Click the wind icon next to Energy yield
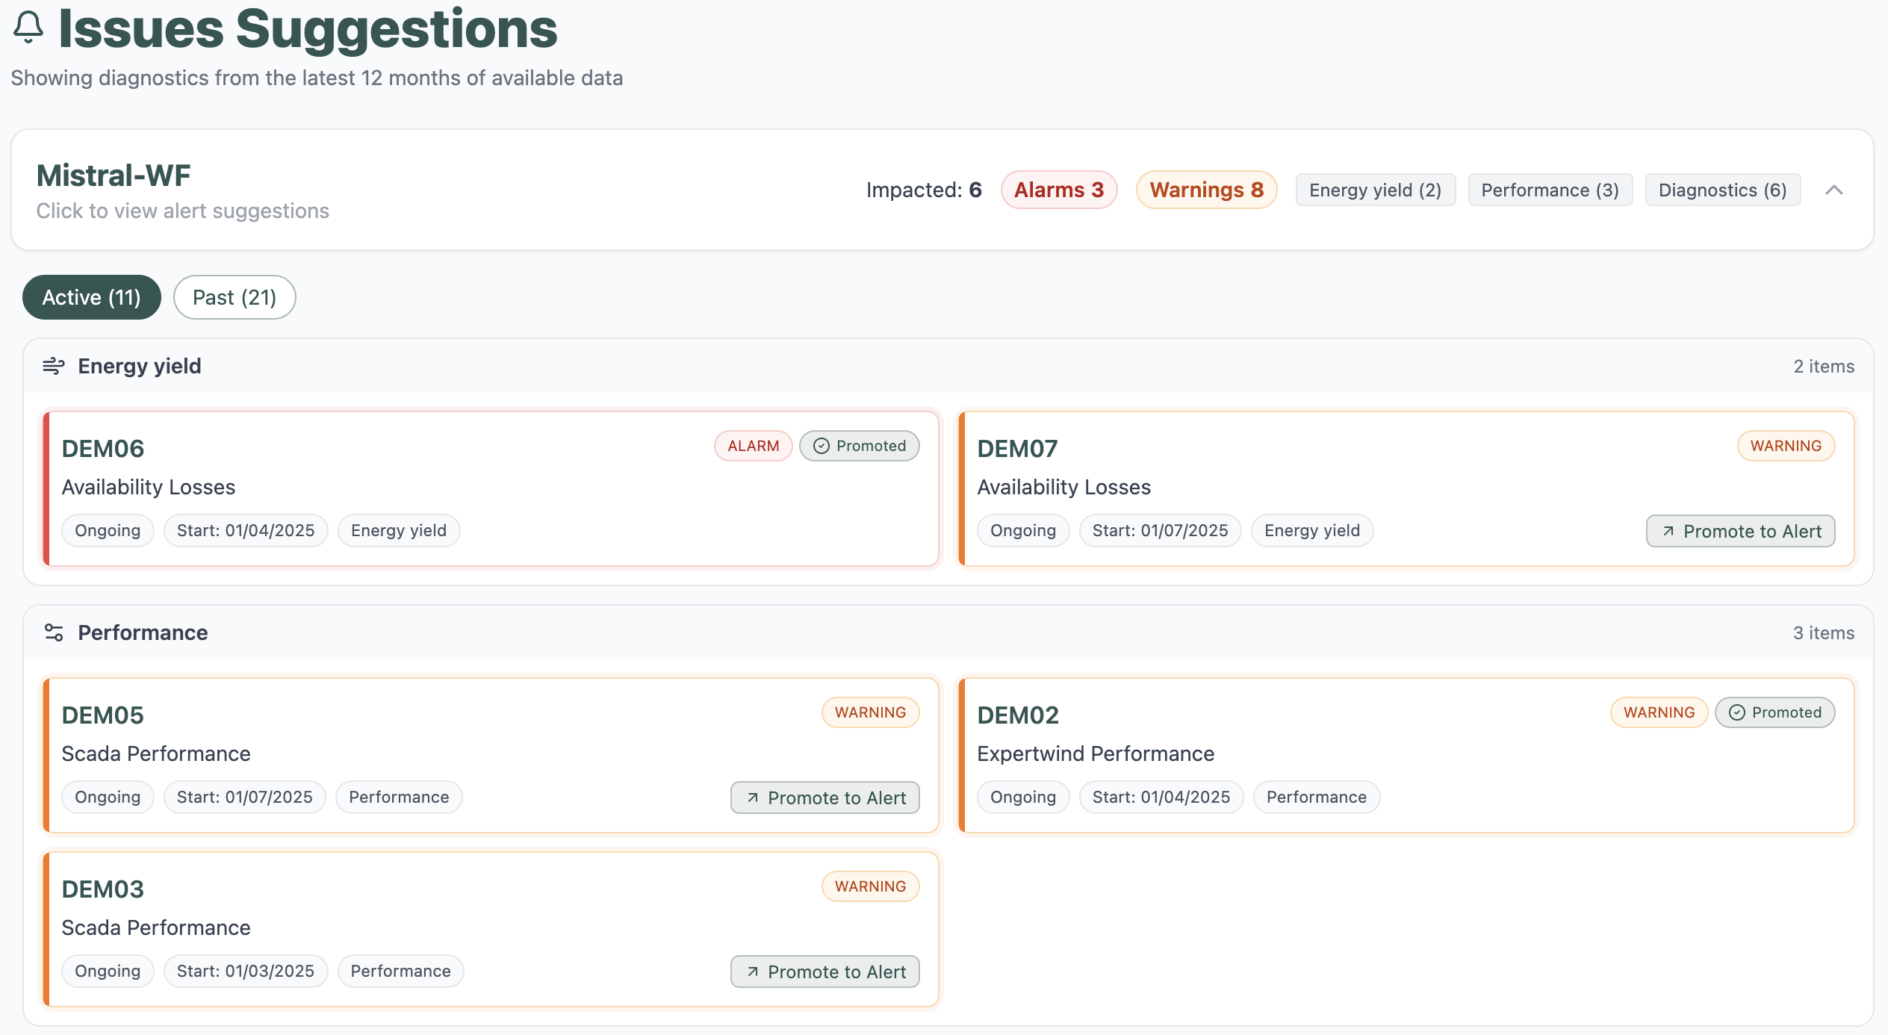Viewport: 1888px width, 1035px height. (x=53, y=366)
